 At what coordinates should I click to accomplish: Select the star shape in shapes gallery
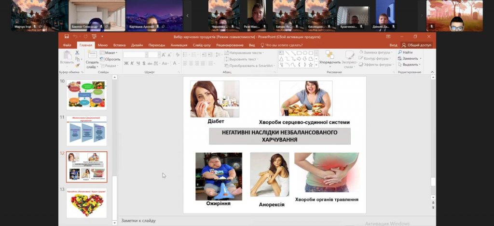(x=310, y=65)
